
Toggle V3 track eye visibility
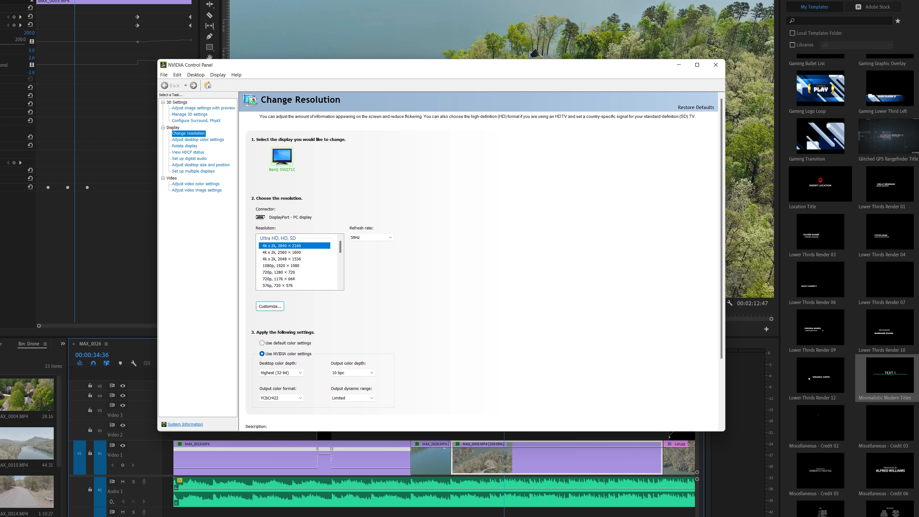coord(123,405)
